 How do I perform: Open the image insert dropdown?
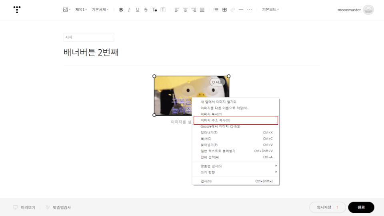coord(67,10)
